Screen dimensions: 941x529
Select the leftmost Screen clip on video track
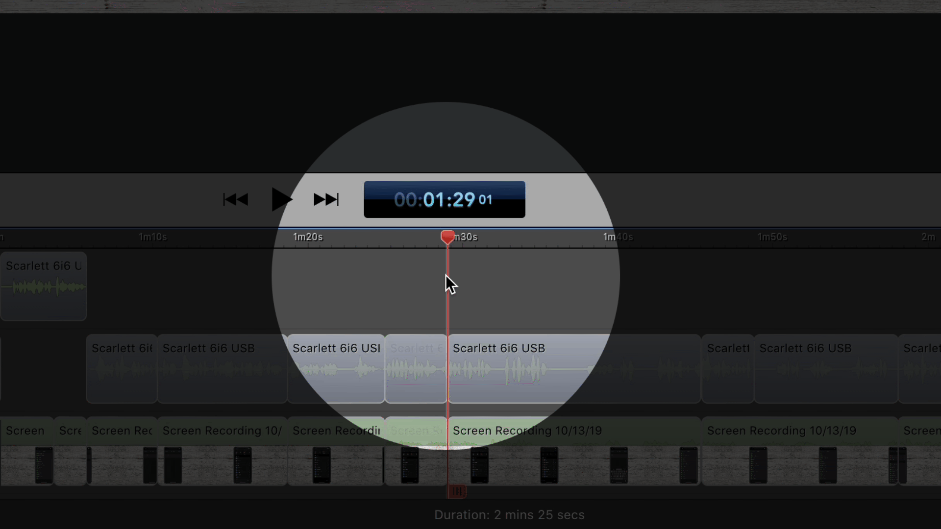[x=26, y=451]
